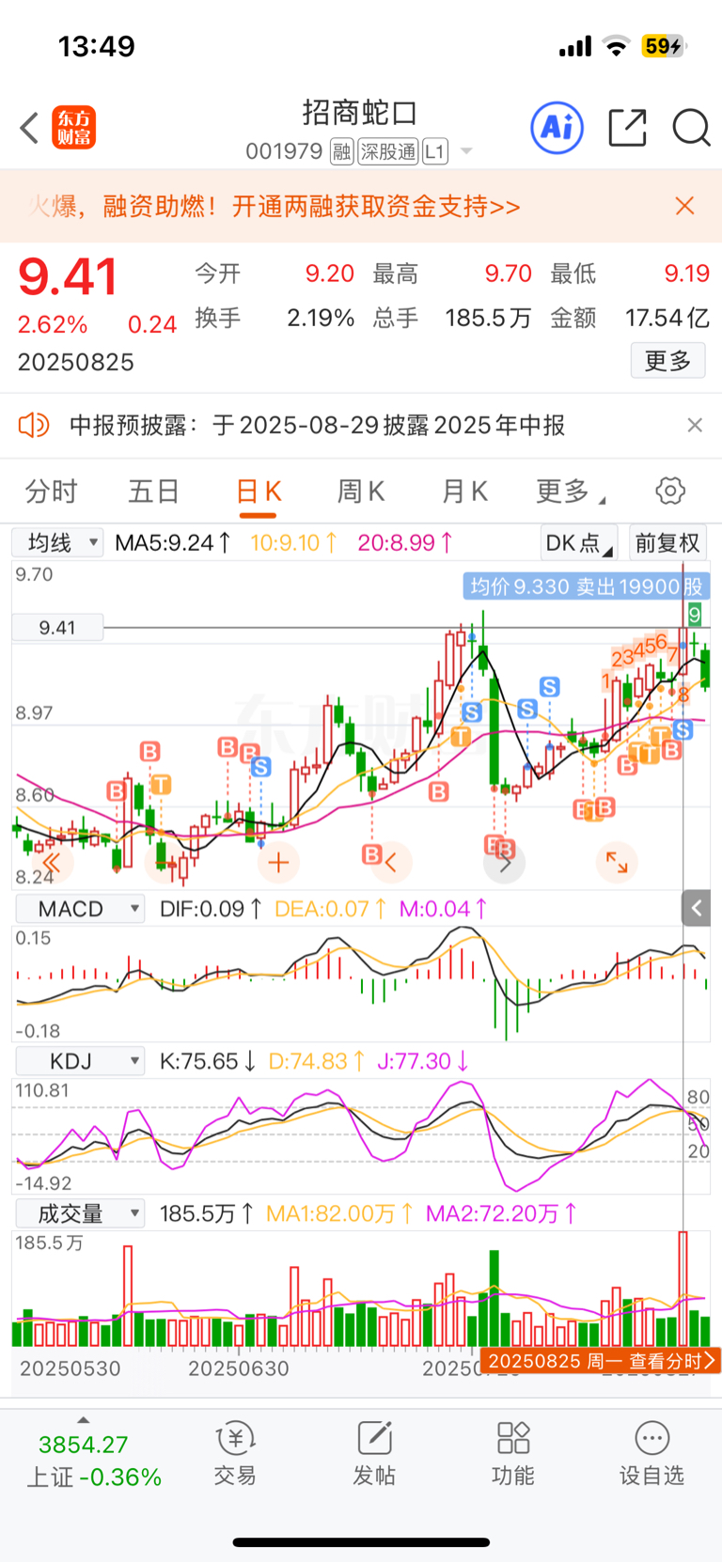Open the 更多 chart period menu

pos(570,491)
